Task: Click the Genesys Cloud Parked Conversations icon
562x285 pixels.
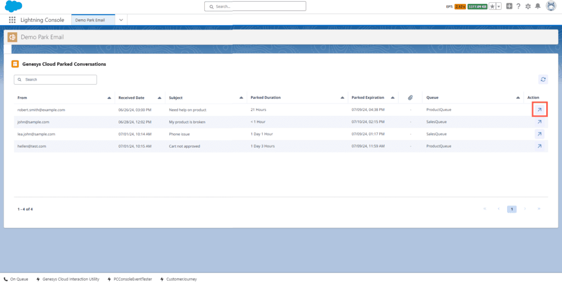Action: [15, 64]
